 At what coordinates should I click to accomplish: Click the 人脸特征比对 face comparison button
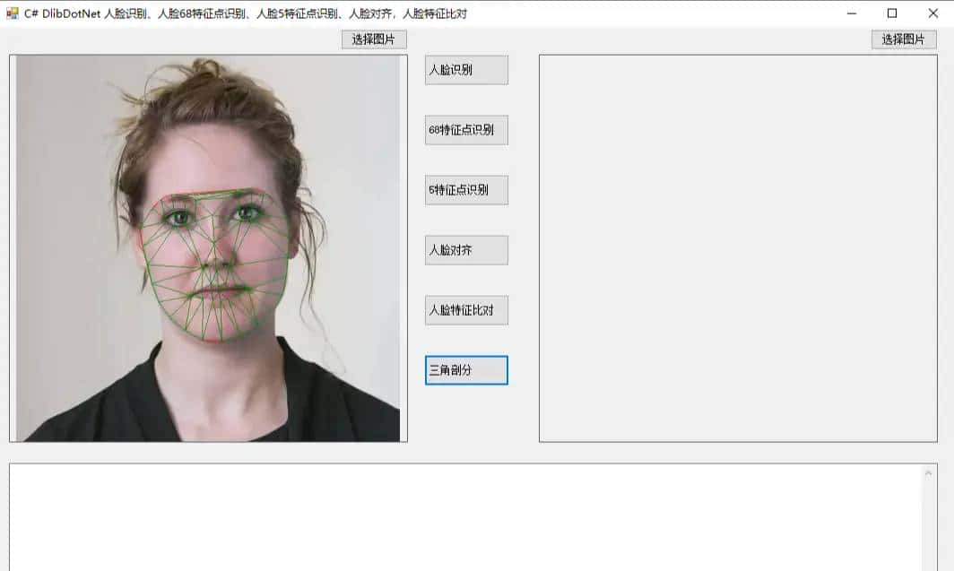(465, 309)
